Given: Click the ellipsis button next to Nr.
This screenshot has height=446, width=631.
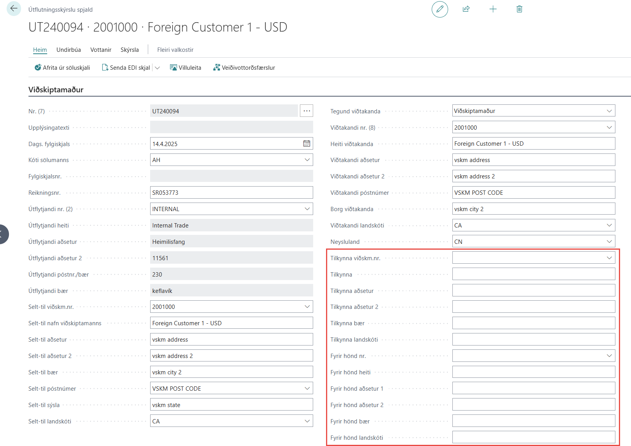Looking at the screenshot, I should tap(307, 111).
